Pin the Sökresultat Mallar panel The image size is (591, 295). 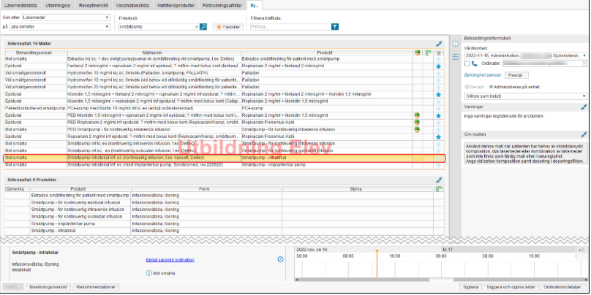click(438, 45)
